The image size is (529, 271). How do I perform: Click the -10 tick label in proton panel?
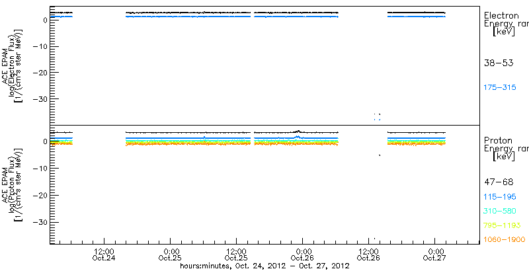(40, 168)
